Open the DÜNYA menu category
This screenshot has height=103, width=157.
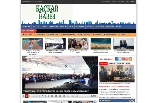(45, 27)
